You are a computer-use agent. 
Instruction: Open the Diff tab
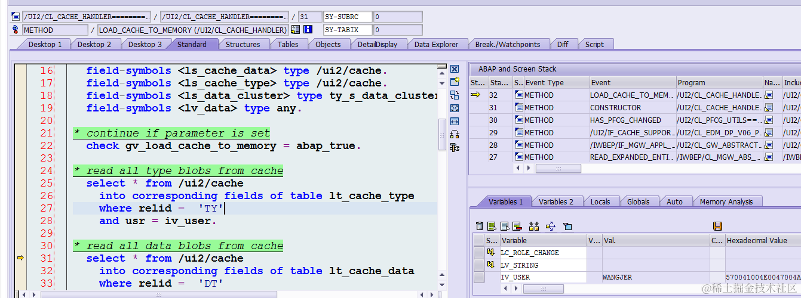pos(563,44)
